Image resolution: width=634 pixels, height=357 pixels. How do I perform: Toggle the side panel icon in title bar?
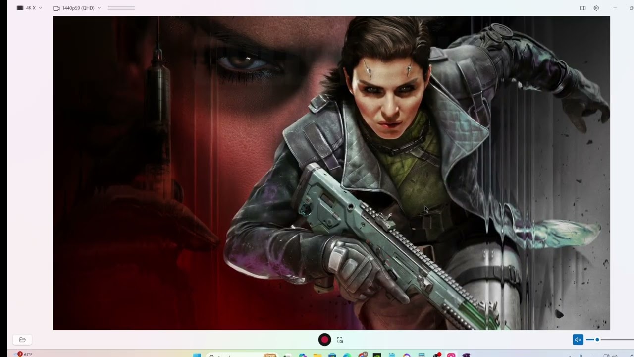[x=583, y=8]
